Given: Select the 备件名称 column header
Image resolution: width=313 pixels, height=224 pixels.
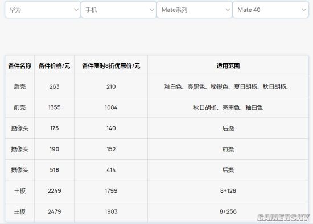Looking at the screenshot, I should coord(20,65).
